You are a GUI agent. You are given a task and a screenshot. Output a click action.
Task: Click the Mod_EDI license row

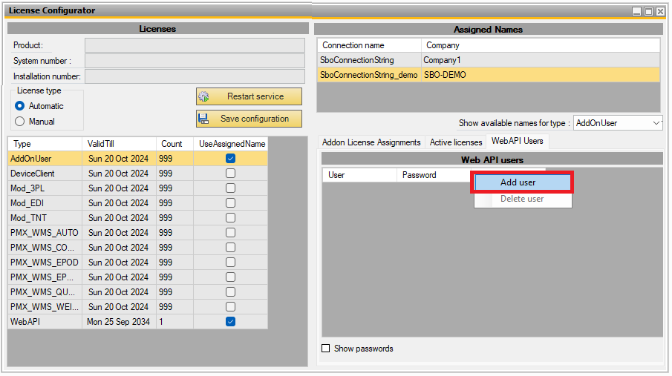[x=45, y=203]
